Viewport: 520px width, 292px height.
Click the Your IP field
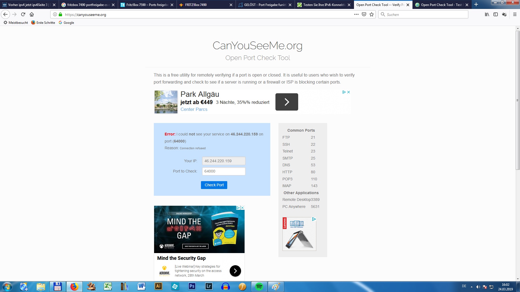(224, 161)
